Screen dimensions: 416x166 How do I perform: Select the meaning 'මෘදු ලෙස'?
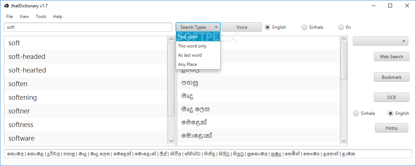258,109
